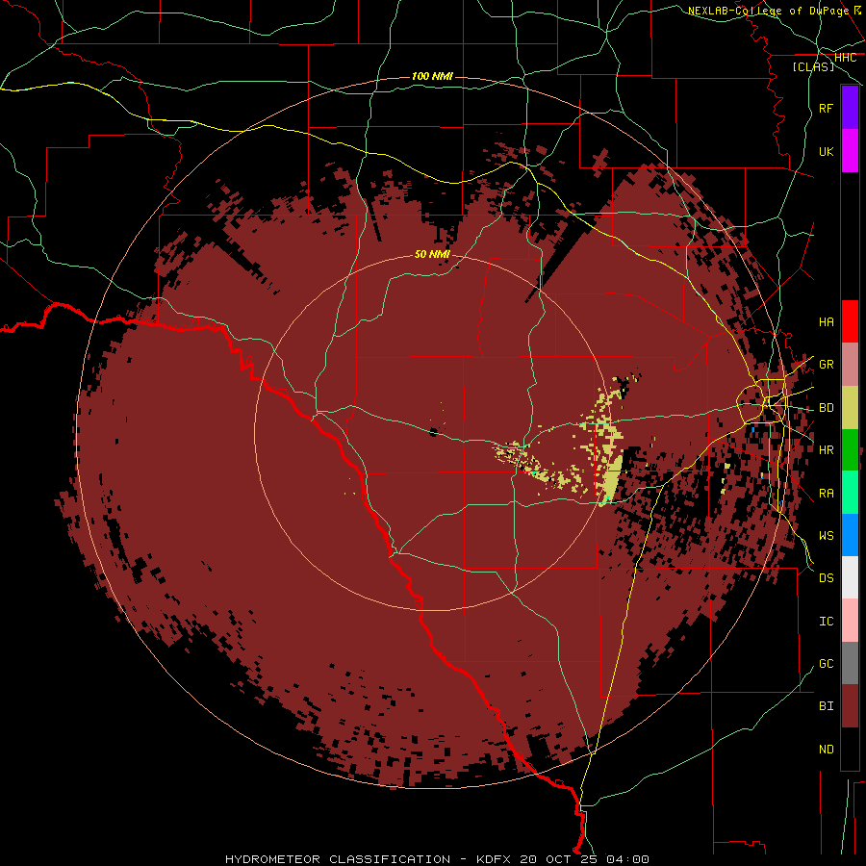Click the "HYDROMETEOR CLASSIFICATION" title text

338,859
